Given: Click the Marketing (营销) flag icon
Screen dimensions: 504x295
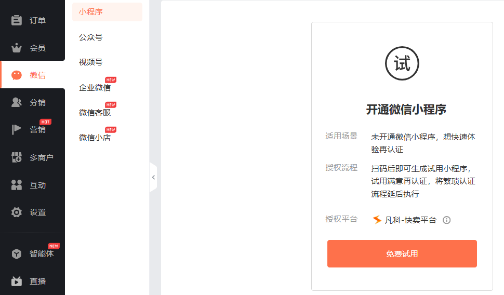Looking at the screenshot, I should pos(17,130).
